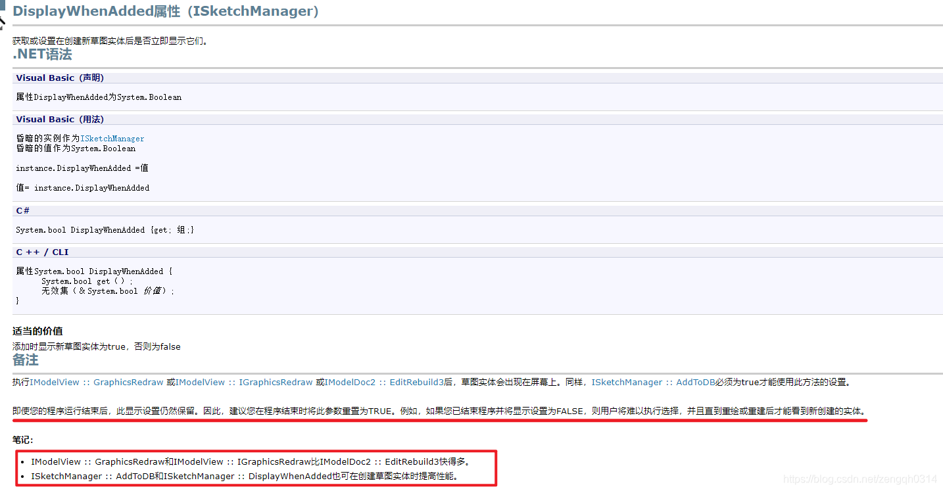Select the 属性DisplayWhenAdded为System.Boolean declaration line
Screen dimensions: 943x491
(99, 97)
